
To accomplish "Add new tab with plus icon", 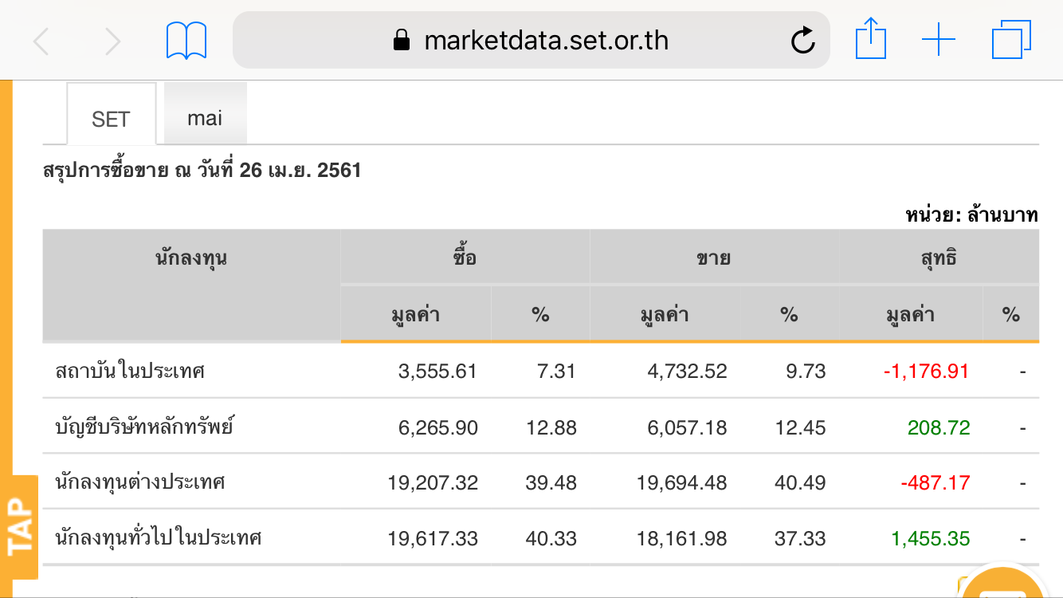I will point(938,40).
